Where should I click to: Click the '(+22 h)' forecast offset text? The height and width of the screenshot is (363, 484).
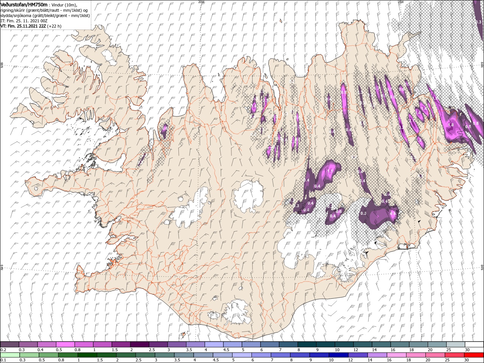[x=54, y=26]
